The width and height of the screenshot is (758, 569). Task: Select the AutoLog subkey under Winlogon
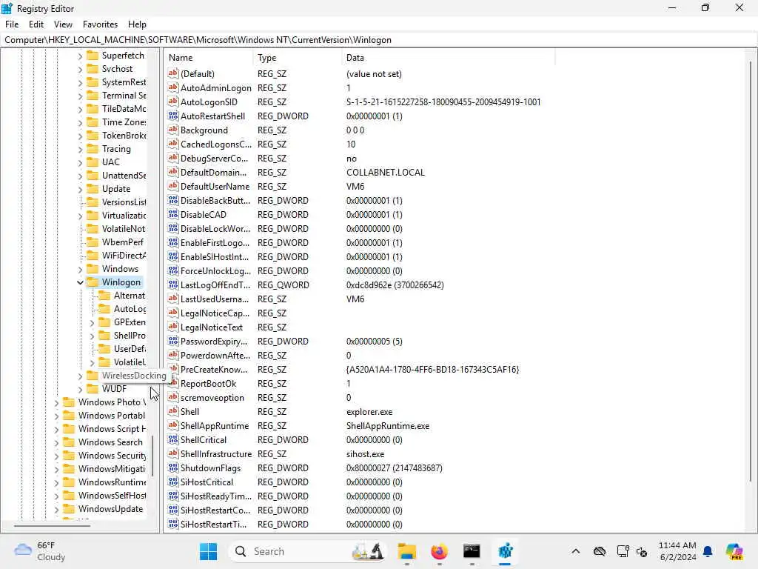click(x=129, y=309)
